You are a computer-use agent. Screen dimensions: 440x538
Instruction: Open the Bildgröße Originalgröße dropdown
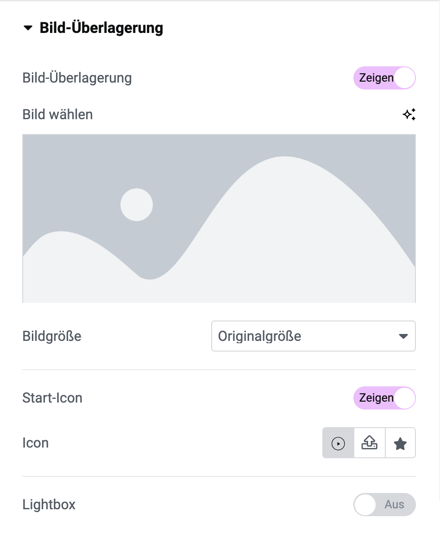(x=314, y=336)
